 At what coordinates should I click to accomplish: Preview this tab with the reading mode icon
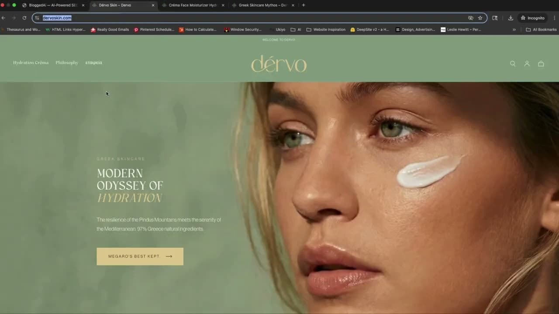[495, 18]
